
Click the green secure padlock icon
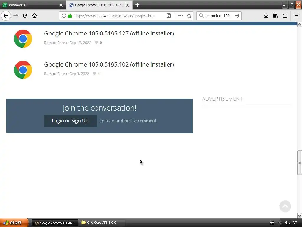[70, 16]
